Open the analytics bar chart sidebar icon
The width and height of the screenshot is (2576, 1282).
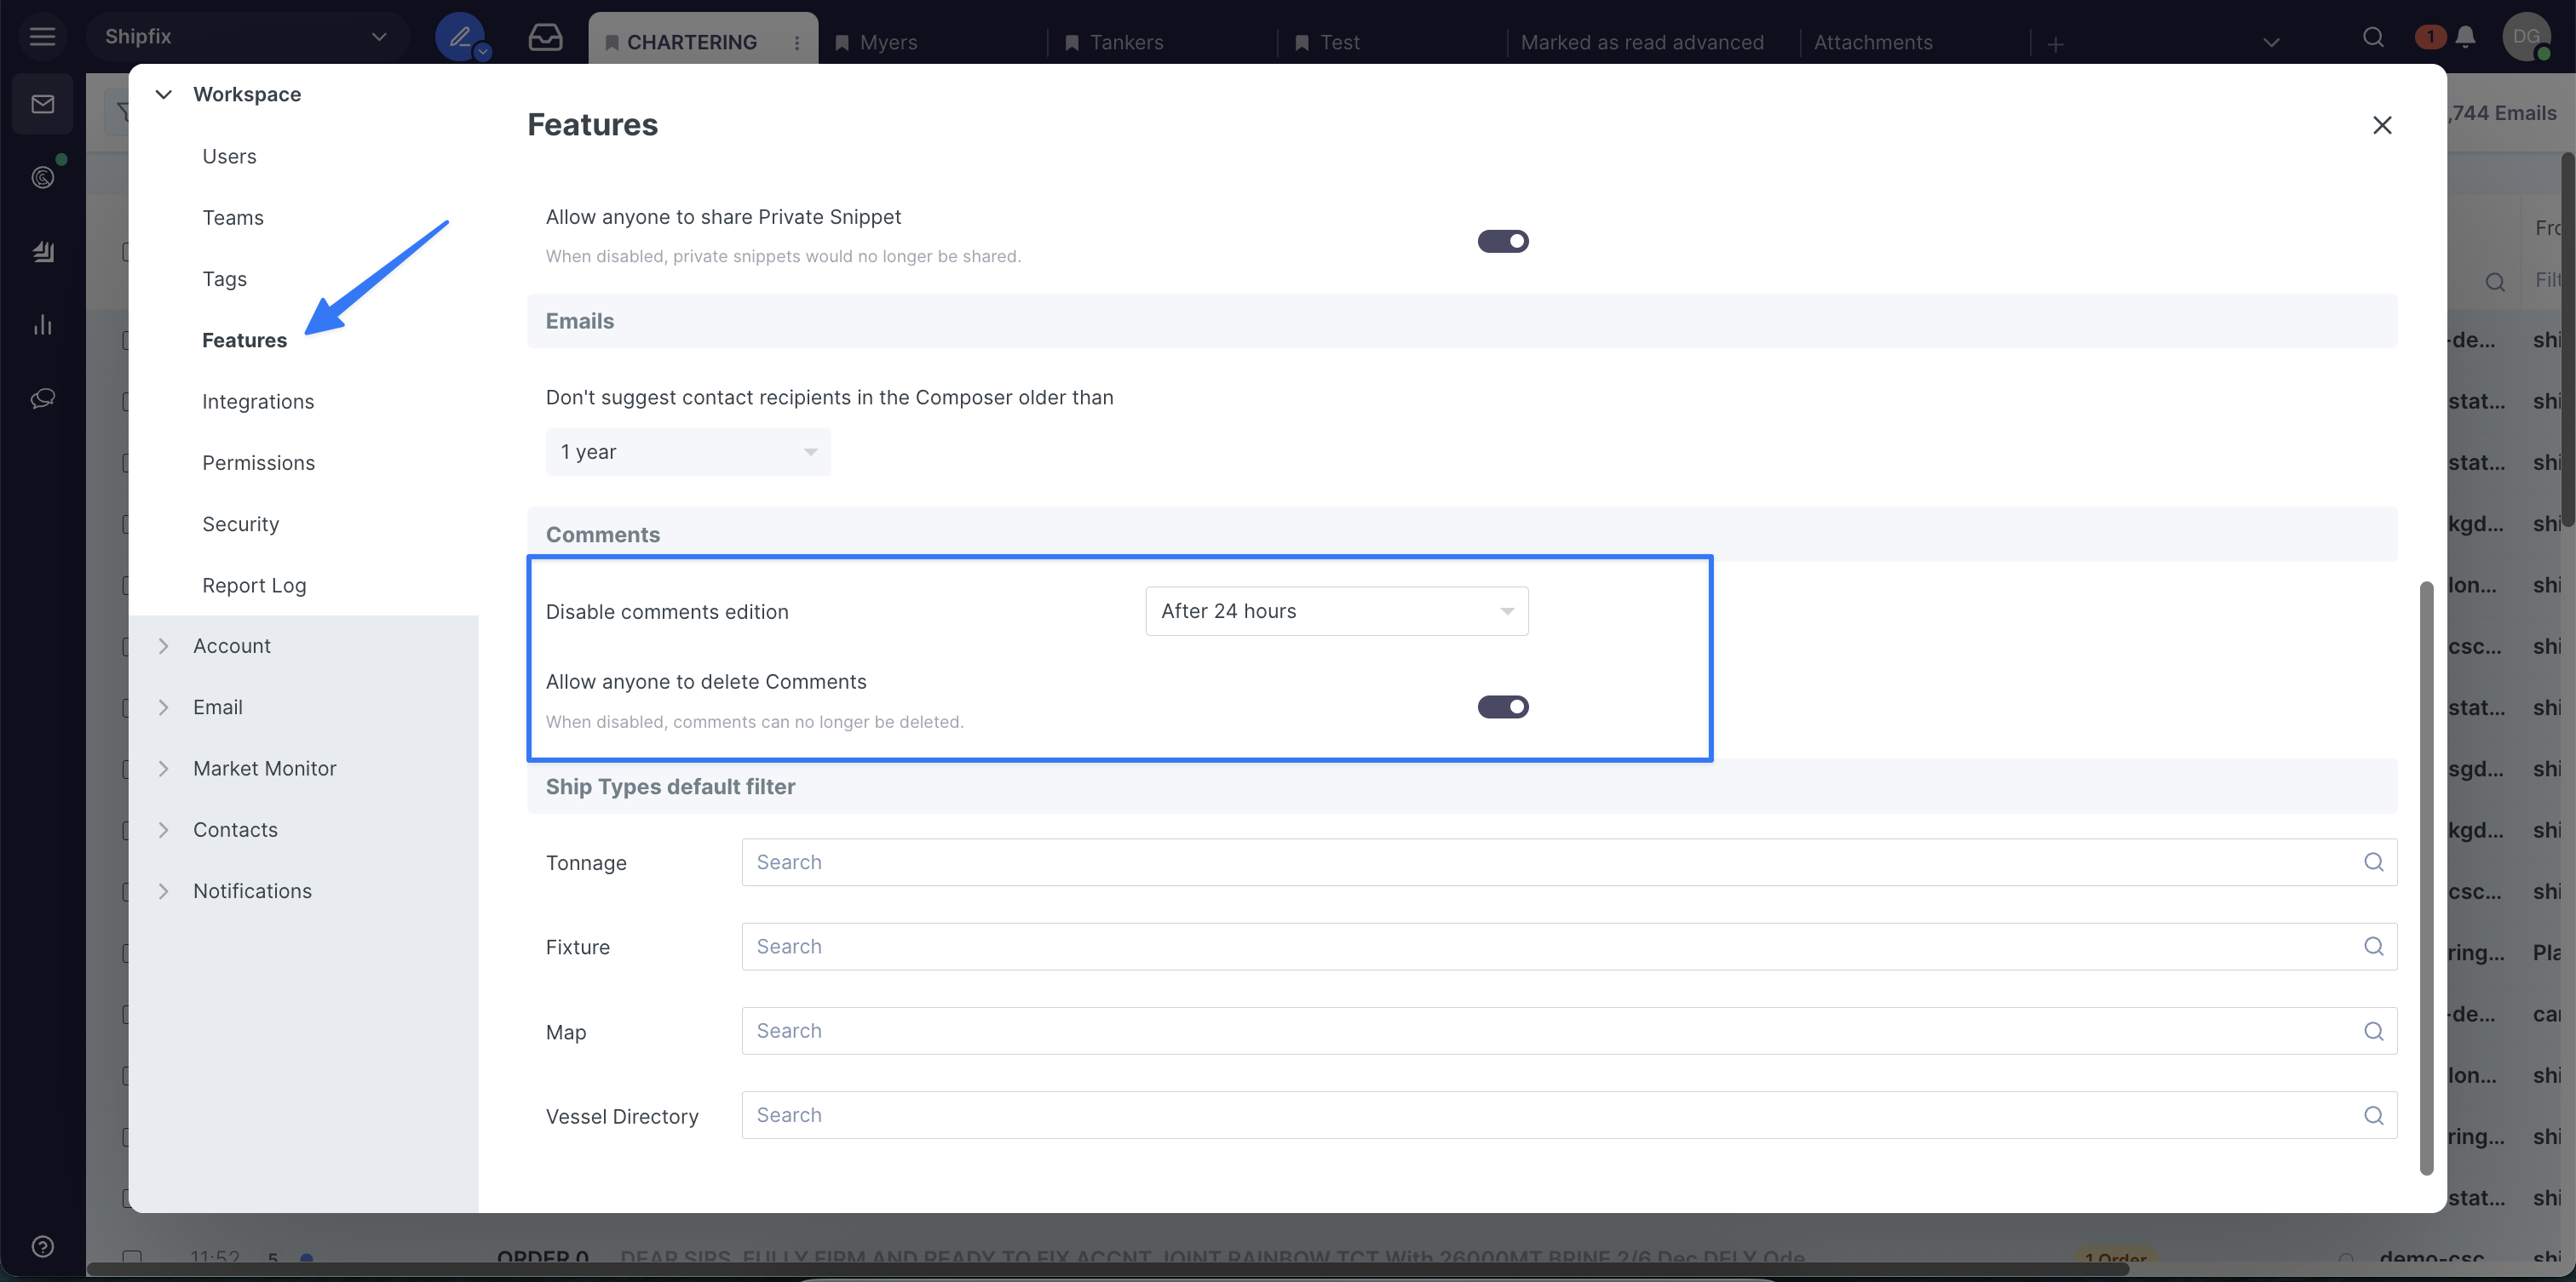point(42,324)
